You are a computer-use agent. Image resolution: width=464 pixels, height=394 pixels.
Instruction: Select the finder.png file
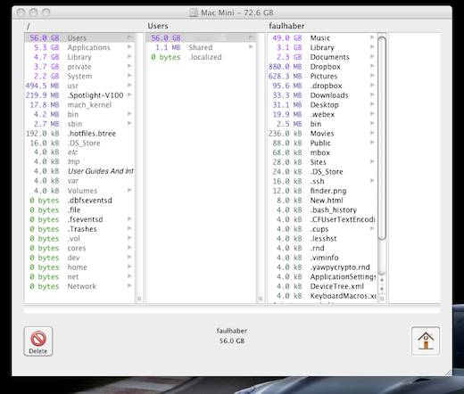(x=322, y=191)
